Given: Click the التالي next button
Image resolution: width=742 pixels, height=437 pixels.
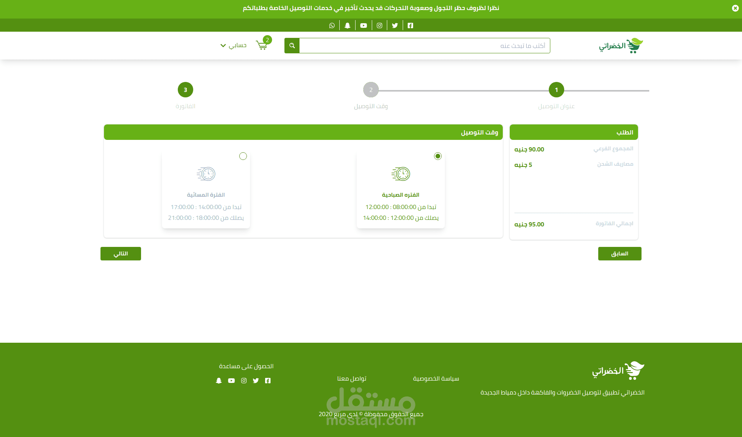Looking at the screenshot, I should 121,253.
